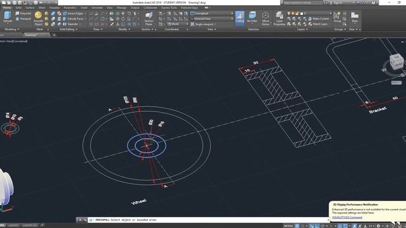The height and width of the screenshot is (228, 406).
Task: Open the Section Plane tool
Action: coord(148,18)
